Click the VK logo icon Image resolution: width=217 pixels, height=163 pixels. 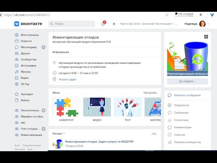[x=17, y=24]
